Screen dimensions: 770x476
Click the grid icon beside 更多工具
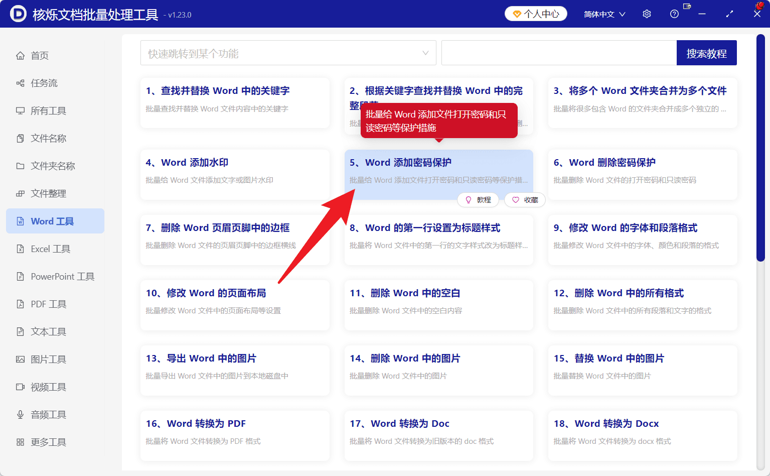click(20, 442)
